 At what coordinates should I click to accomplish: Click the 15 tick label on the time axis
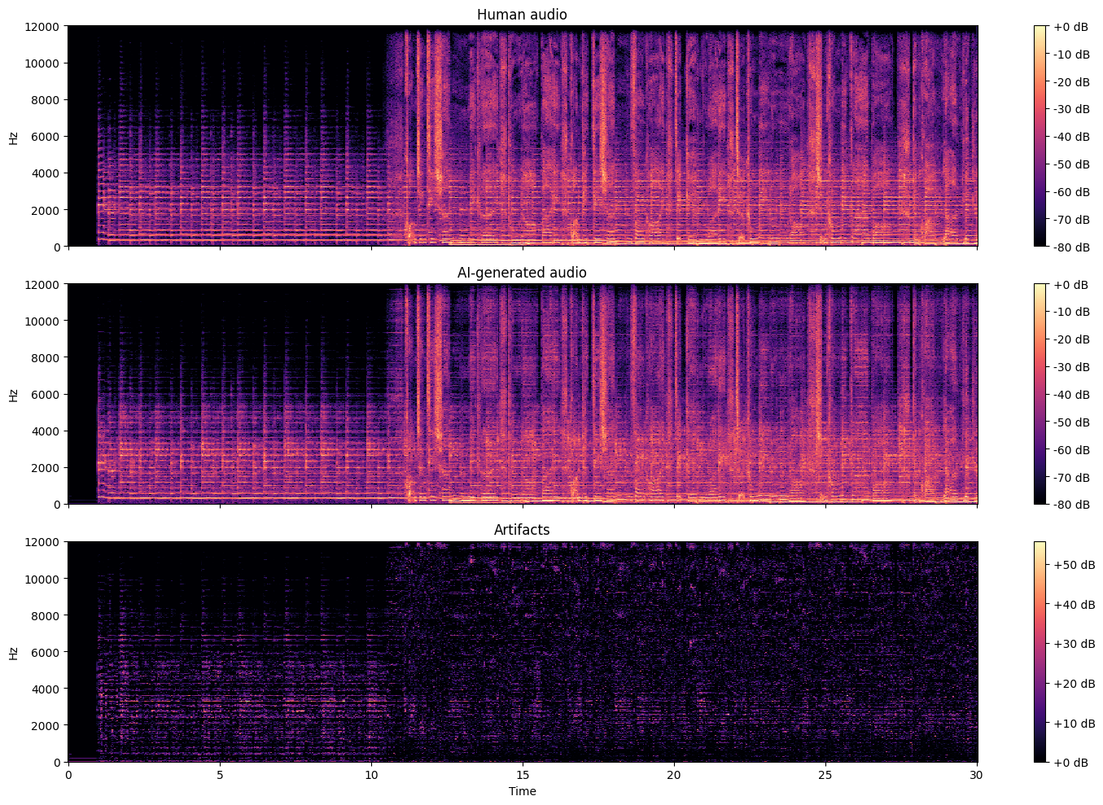coord(523,776)
